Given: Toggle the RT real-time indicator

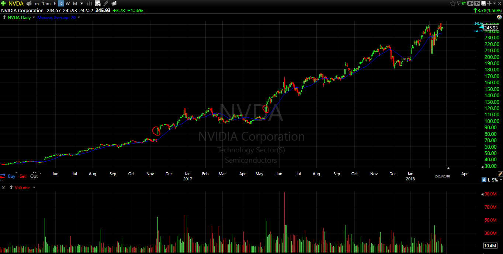Looking at the screenshot, I should pos(464,3).
